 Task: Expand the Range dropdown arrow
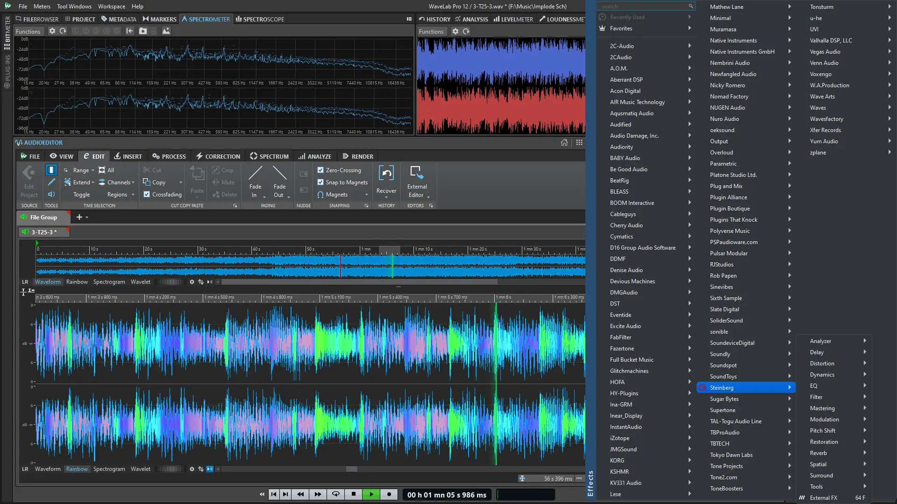tap(93, 170)
